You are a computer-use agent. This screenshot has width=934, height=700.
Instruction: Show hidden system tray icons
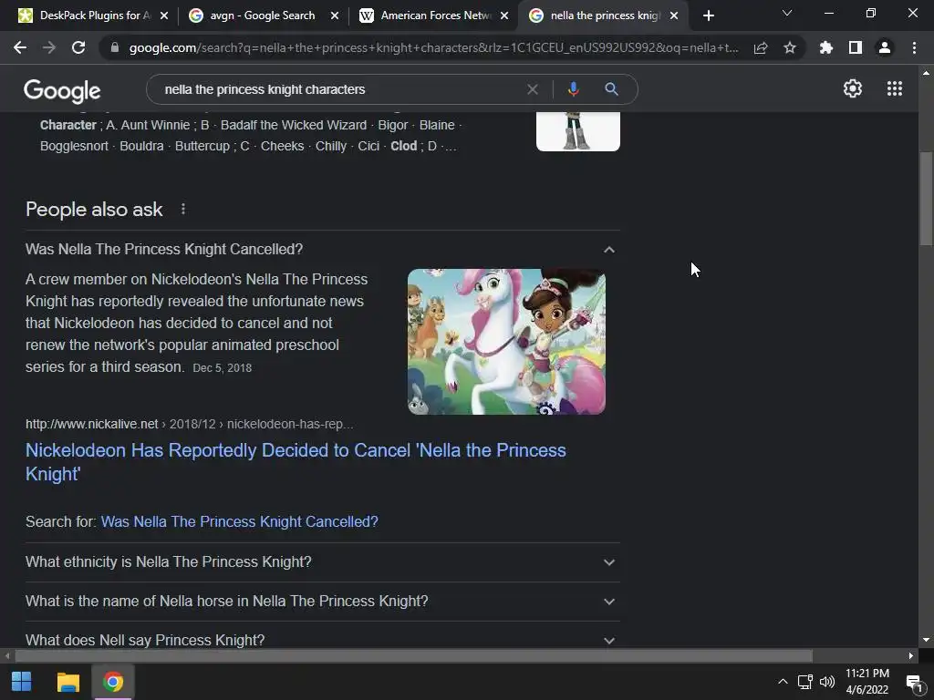tap(783, 682)
